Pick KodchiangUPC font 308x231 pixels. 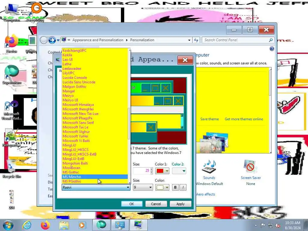95,50
